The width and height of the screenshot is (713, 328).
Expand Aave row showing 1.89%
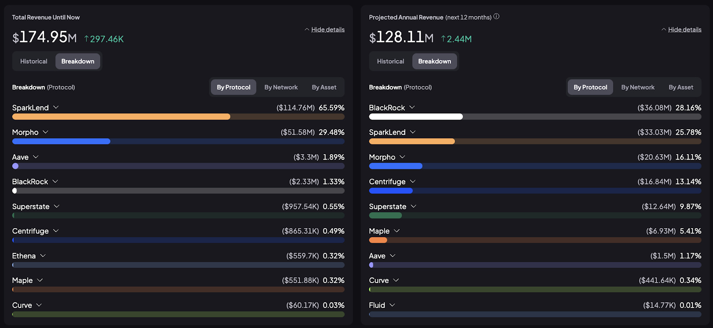click(x=36, y=157)
